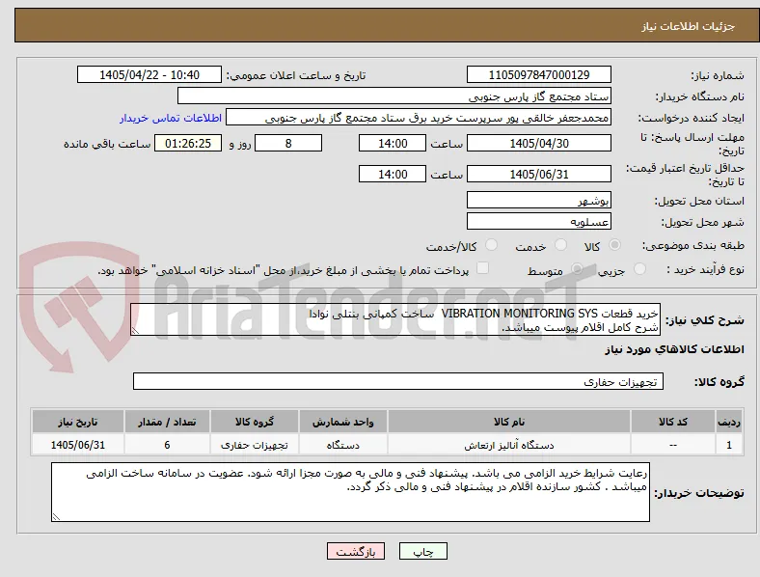
Task: Click the resize handle of description text area
Action: (x=135, y=331)
